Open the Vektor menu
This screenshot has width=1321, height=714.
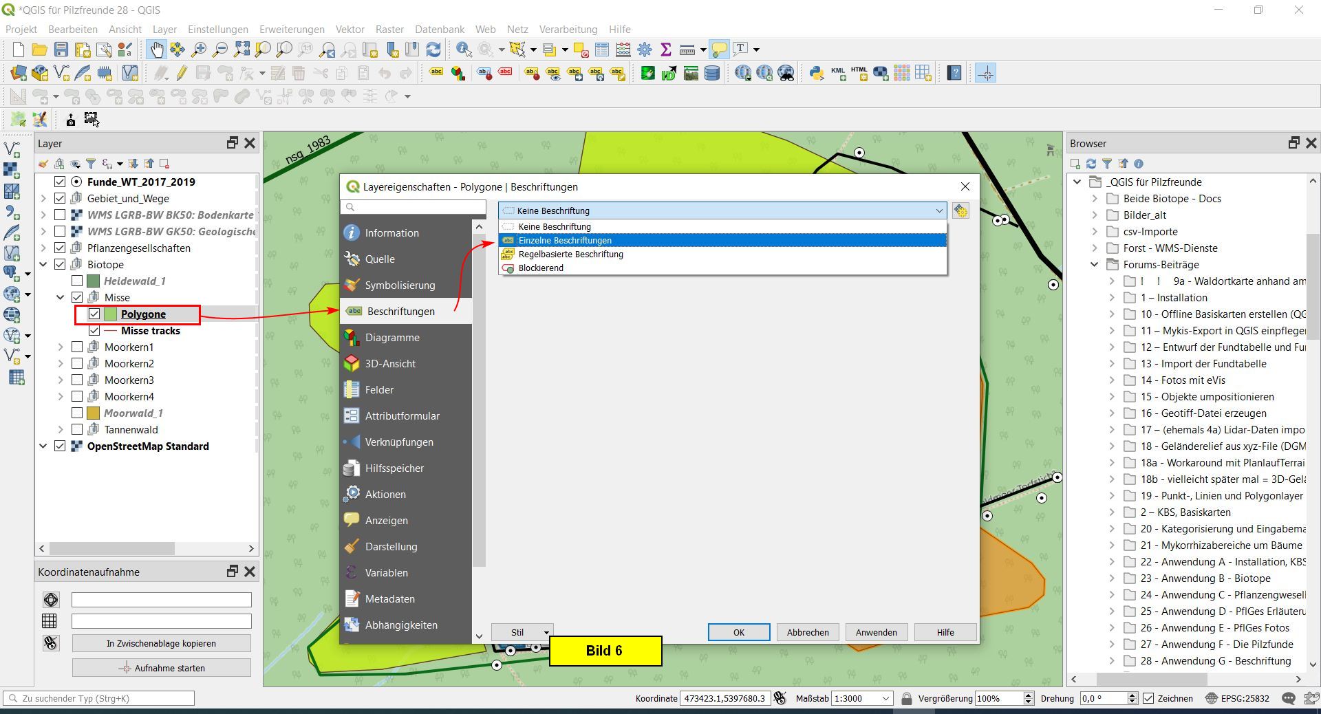click(x=350, y=30)
